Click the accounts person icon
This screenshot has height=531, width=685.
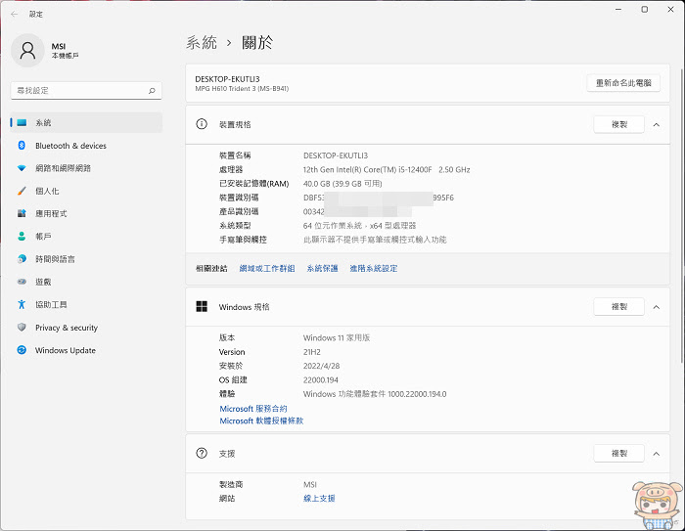(x=22, y=237)
